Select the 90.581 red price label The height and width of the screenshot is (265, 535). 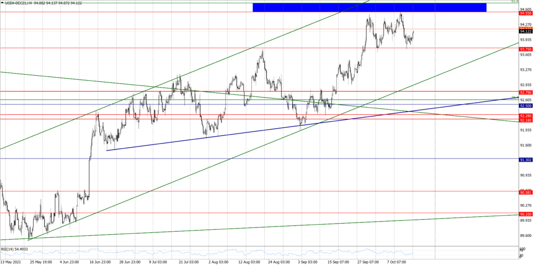pyautogui.click(x=526, y=192)
